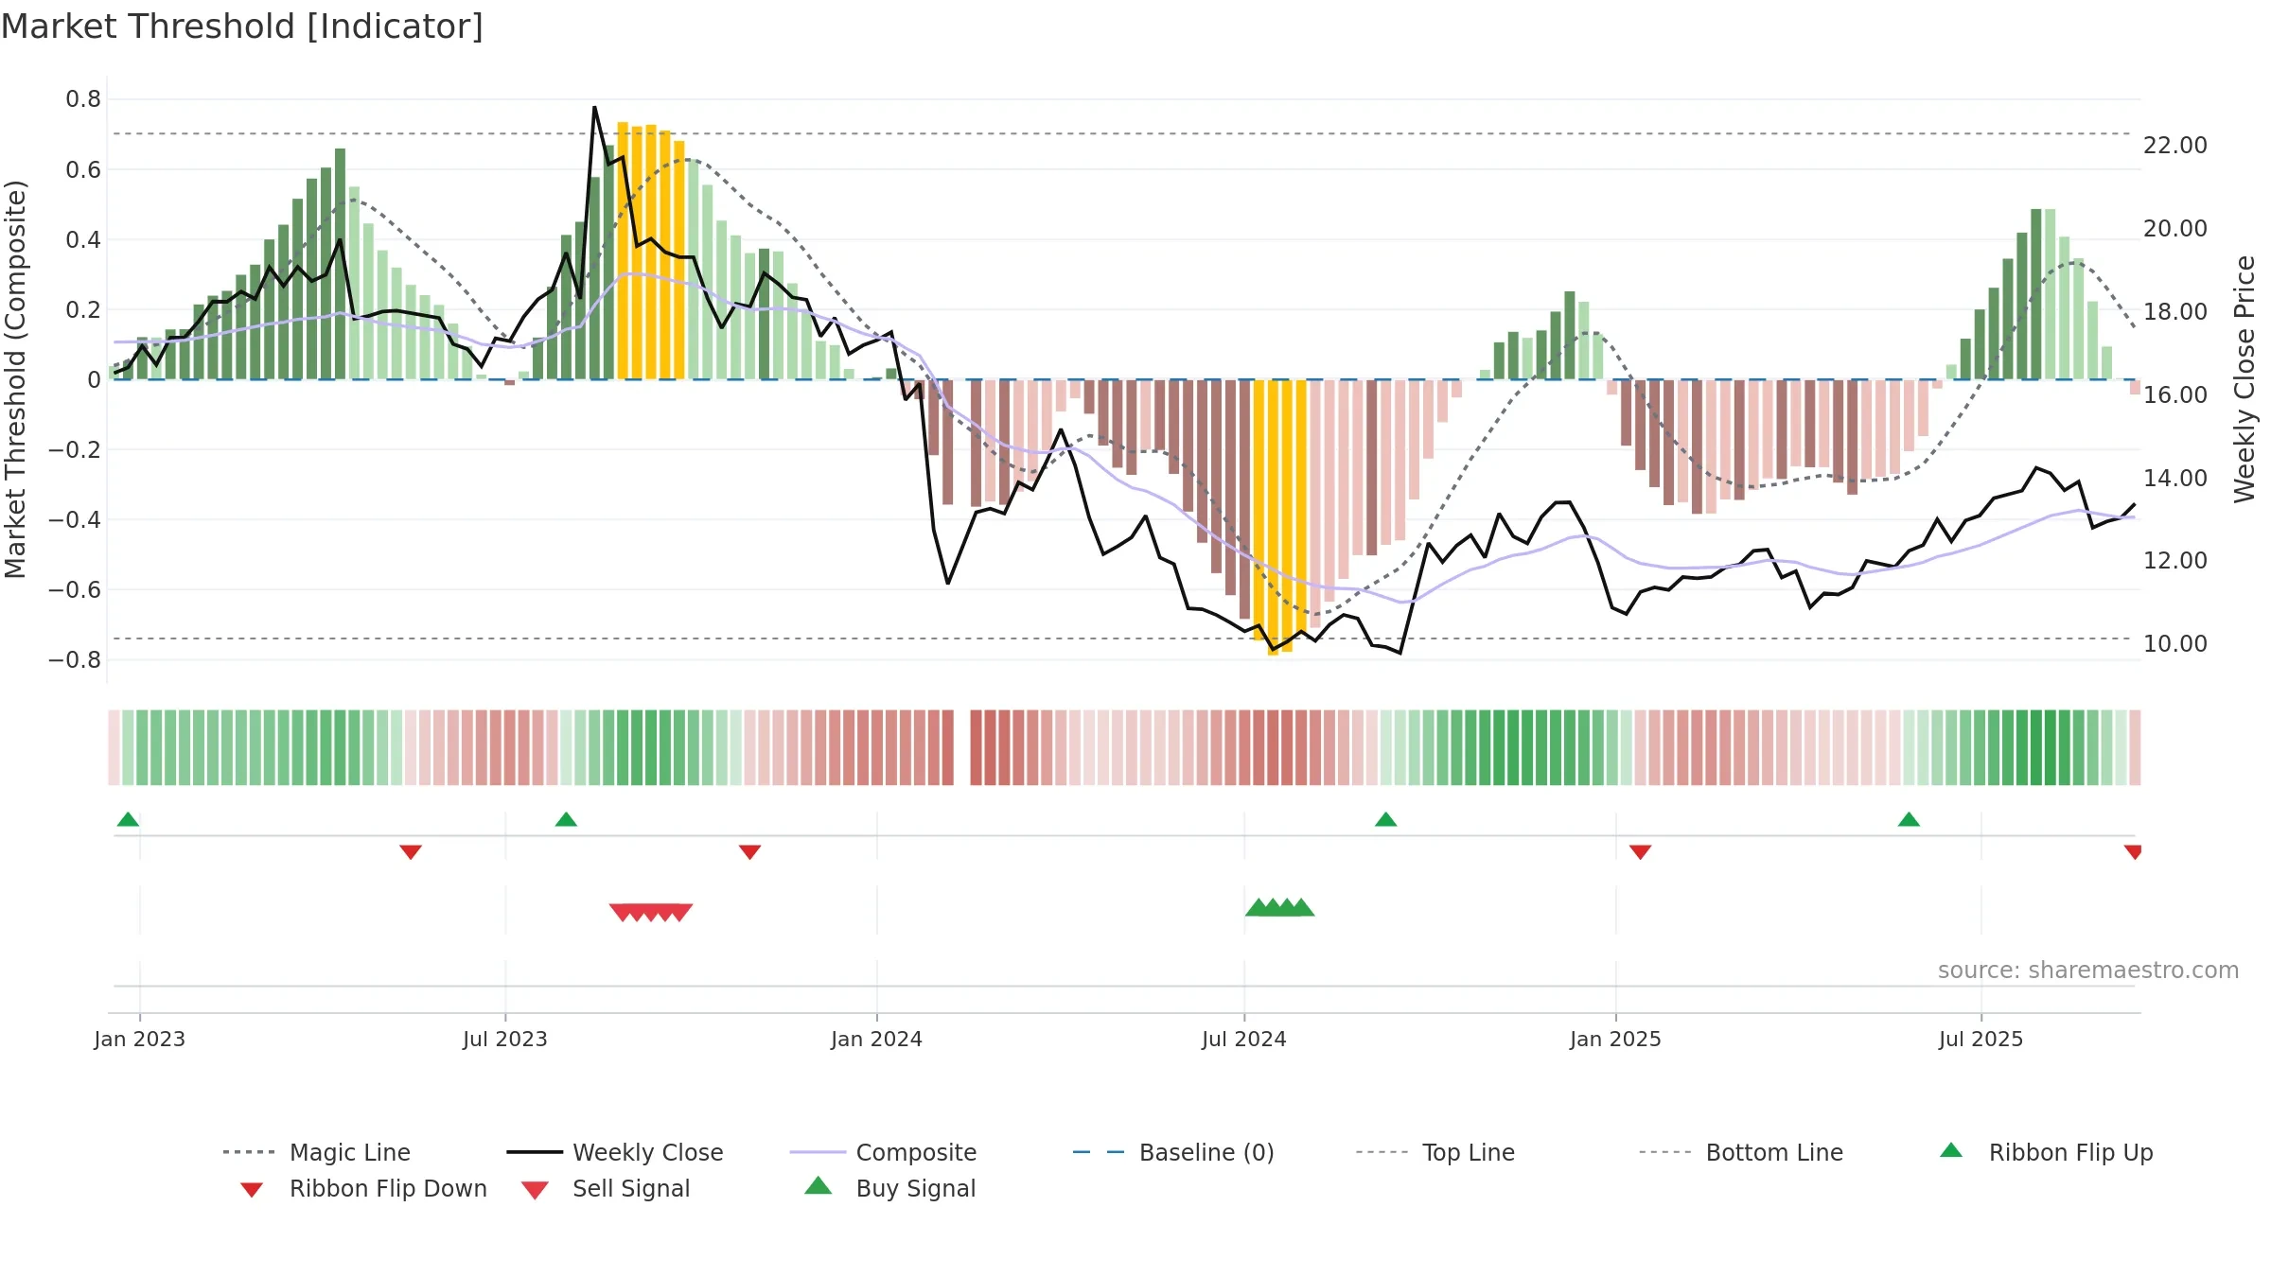Click the gap in the ribbon strip after Jan 2024
Image resolution: width=2271 pixels, height=1277 pixels.
(x=962, y=747)
